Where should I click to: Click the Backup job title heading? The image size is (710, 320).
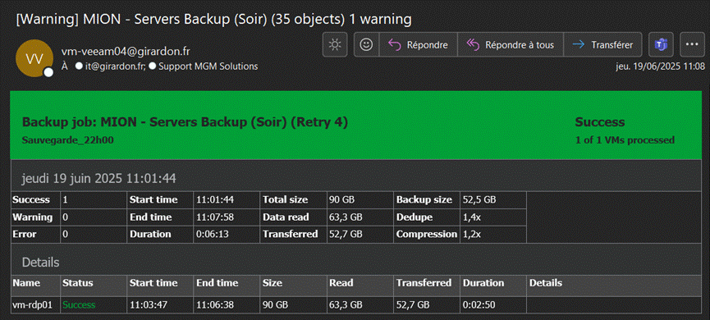185,122
